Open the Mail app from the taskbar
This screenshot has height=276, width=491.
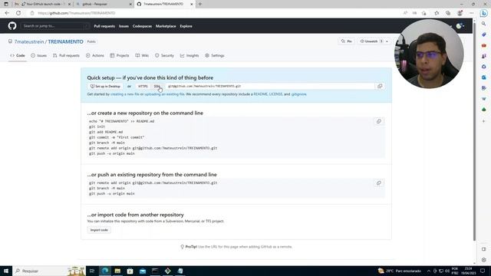click(143, 271)
